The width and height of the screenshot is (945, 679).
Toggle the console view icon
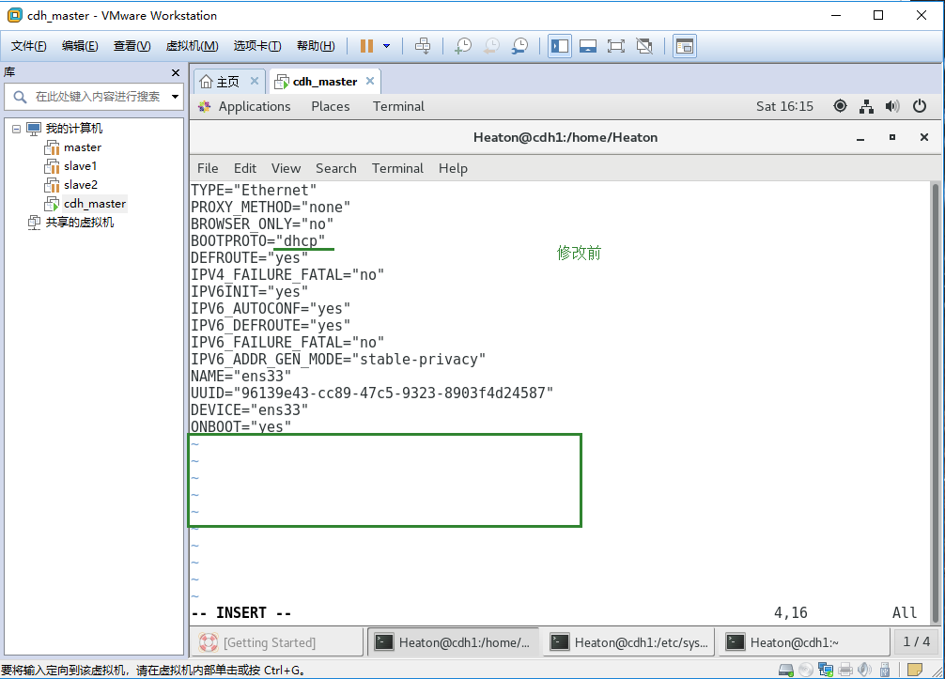[685, 46]
